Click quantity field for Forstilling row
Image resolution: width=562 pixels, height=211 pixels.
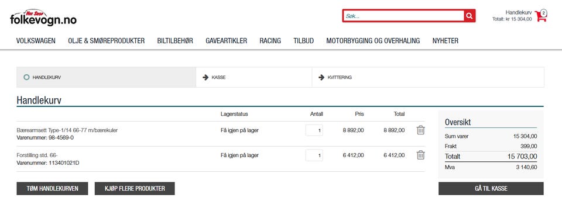point(314,155)
